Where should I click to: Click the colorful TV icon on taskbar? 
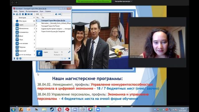pyautogui.click(x=90, y=110)
